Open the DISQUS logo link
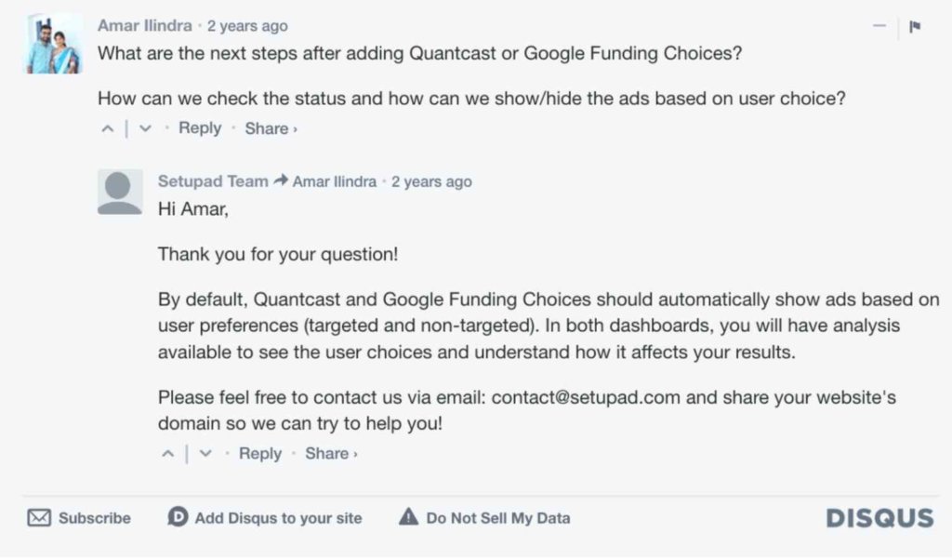 (x=879, y=518)
